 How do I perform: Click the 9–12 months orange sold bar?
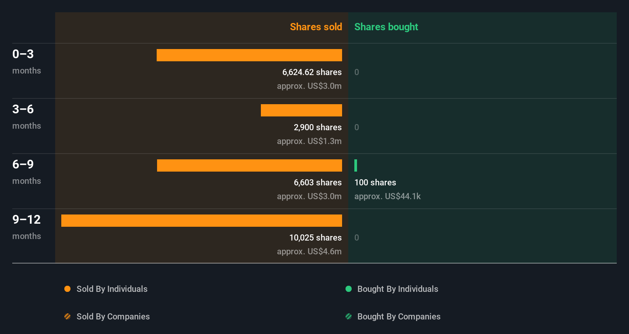pos(201,221)
